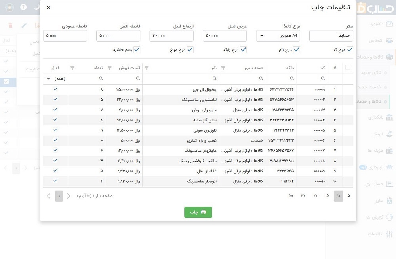This screenshot has width=396, height=259.
Task: Click the تیتر title input field
Action: click(331, 36)
